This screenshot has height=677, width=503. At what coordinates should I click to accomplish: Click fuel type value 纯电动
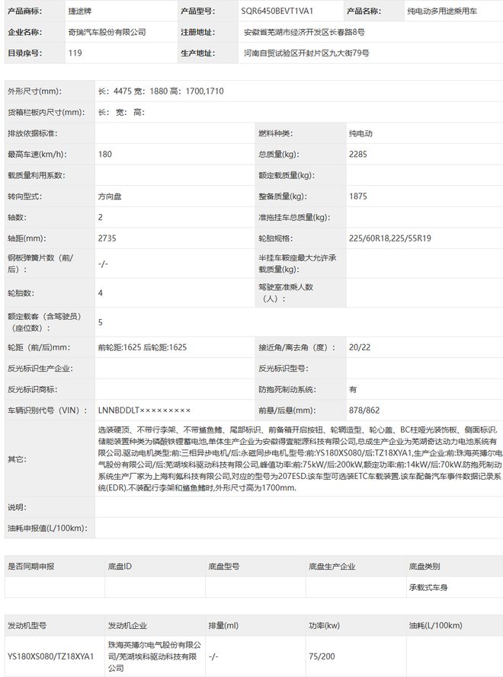(360, 133)
